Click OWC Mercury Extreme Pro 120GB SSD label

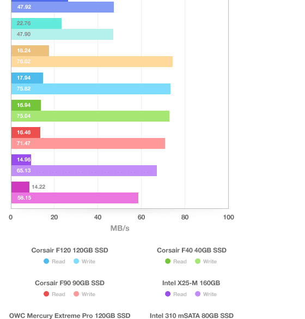click(x=70, y=316)
